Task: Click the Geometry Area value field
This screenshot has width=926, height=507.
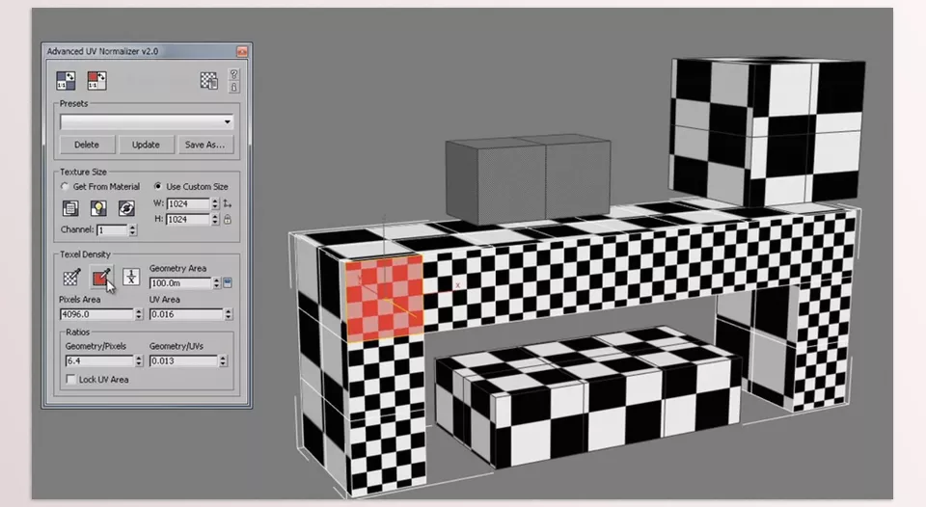Action: point(180,283)
